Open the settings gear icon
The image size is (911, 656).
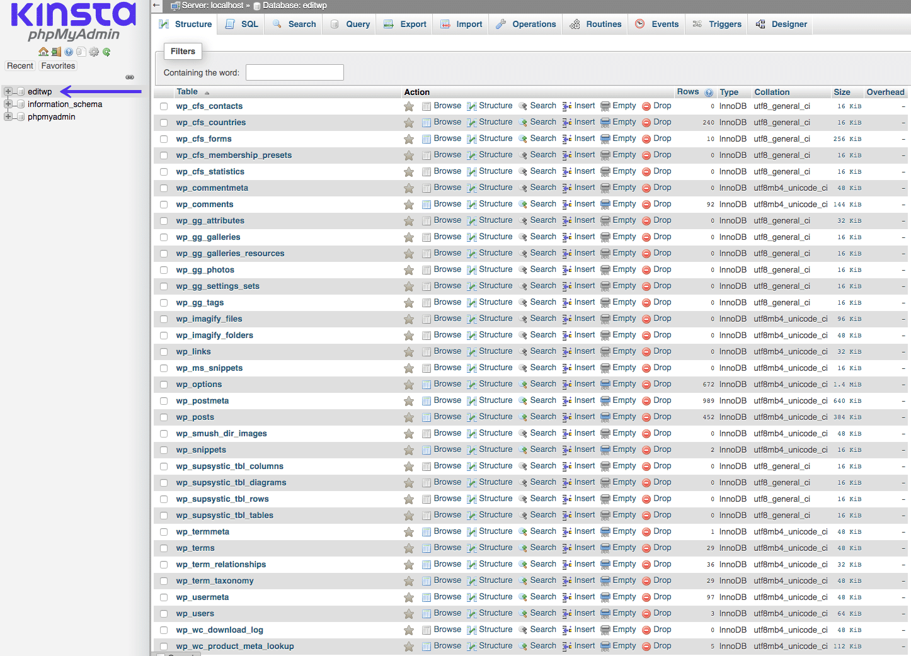(x=94, y=52)
